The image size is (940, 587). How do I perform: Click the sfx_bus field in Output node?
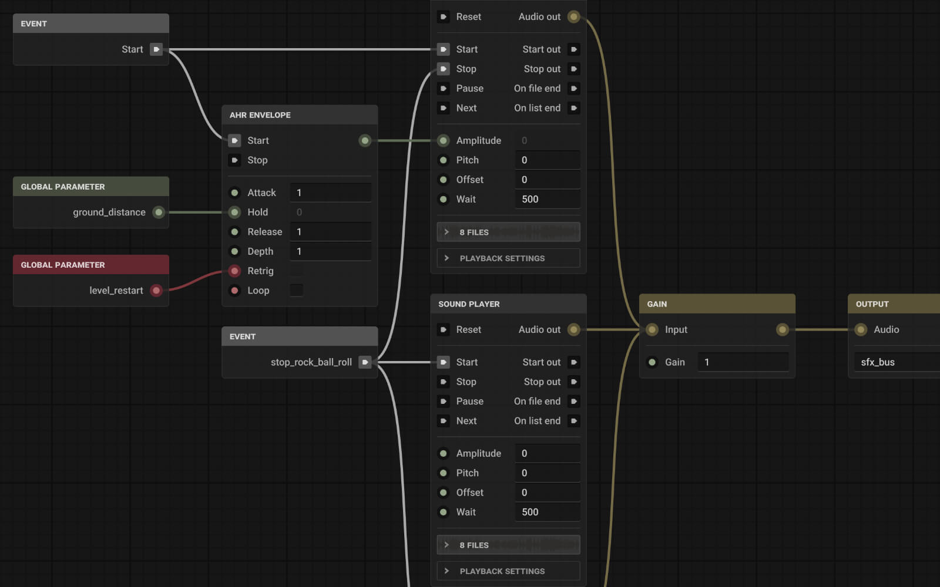(896, 362)
